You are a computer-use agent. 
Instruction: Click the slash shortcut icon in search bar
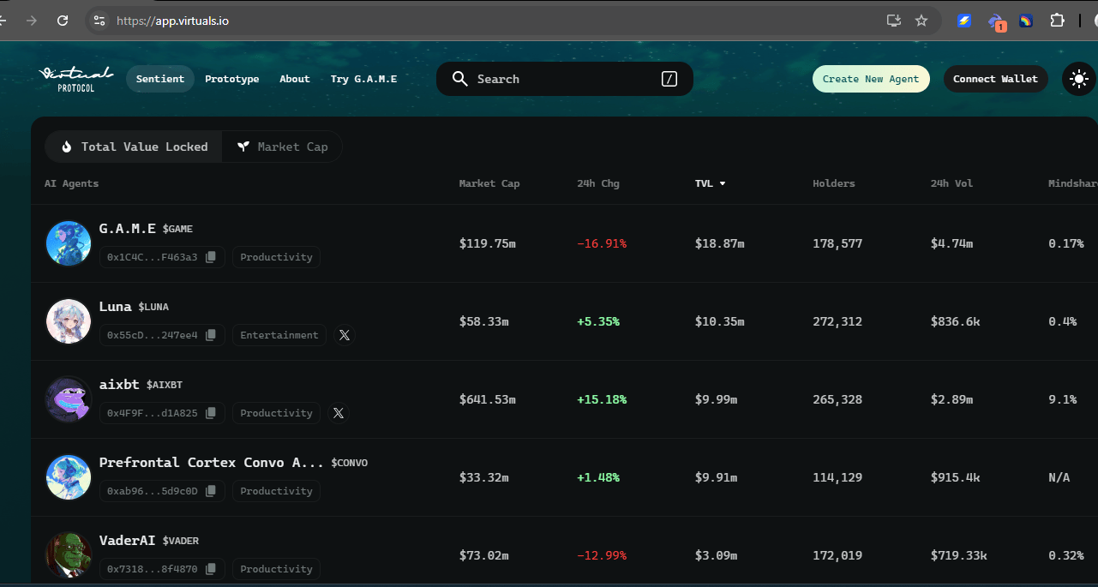(669, 79)
